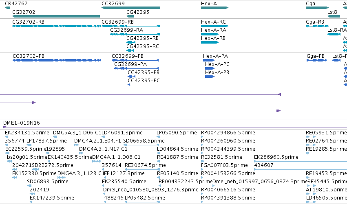Click the Hex-A-RA transcript label

[214, 30]
